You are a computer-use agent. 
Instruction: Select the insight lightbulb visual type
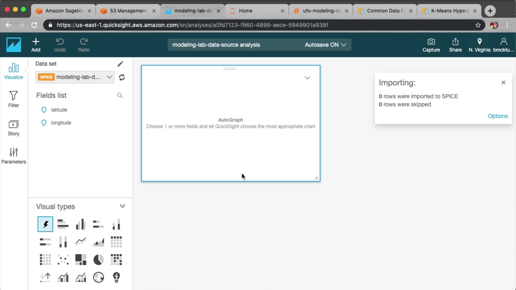(116, 277)
